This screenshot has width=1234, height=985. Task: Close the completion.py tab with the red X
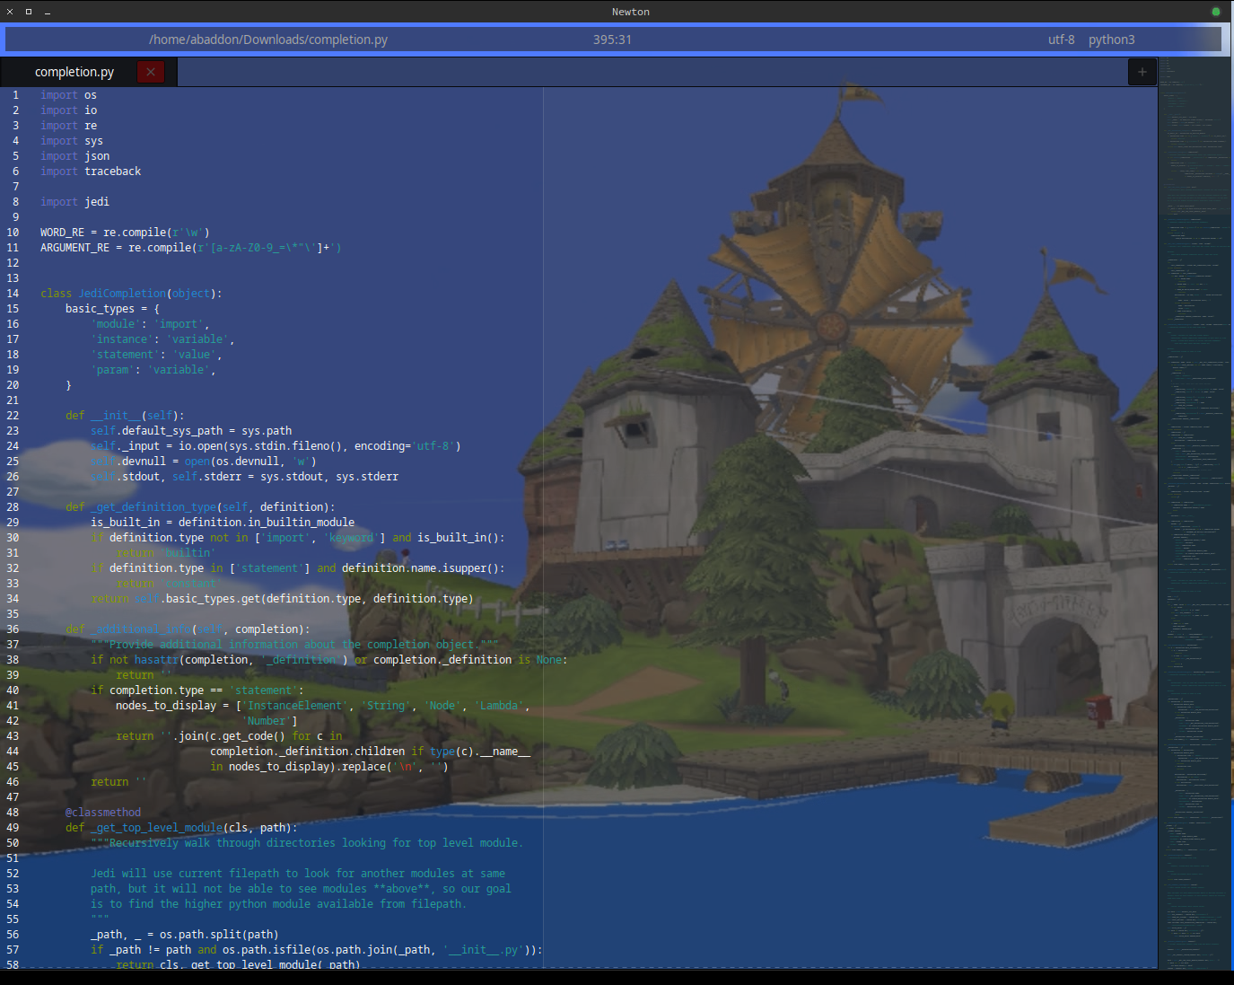pos(151,72)
